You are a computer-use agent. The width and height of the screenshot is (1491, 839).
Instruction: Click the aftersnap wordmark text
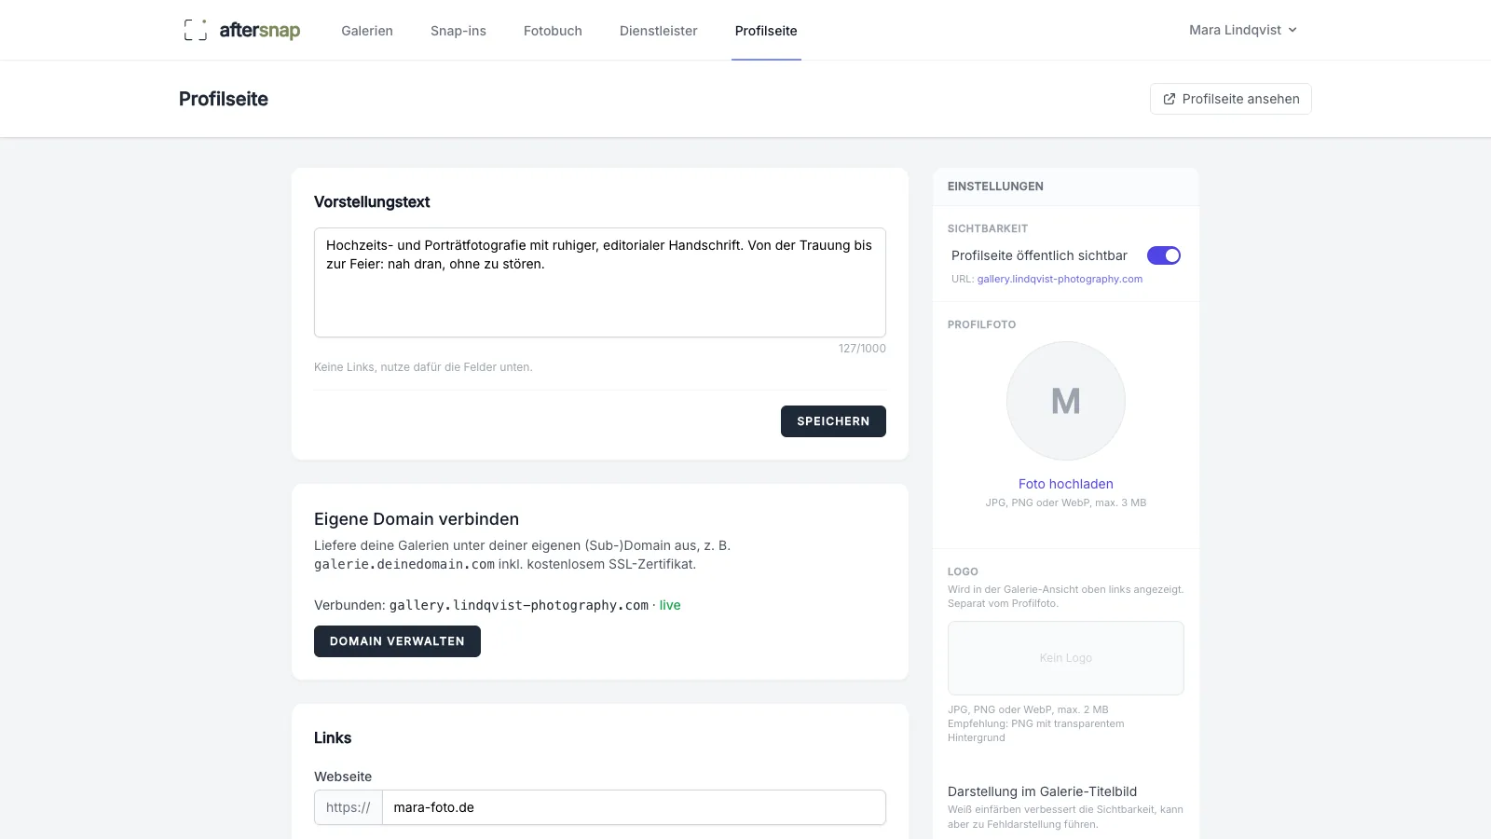[x=260, y=30]
